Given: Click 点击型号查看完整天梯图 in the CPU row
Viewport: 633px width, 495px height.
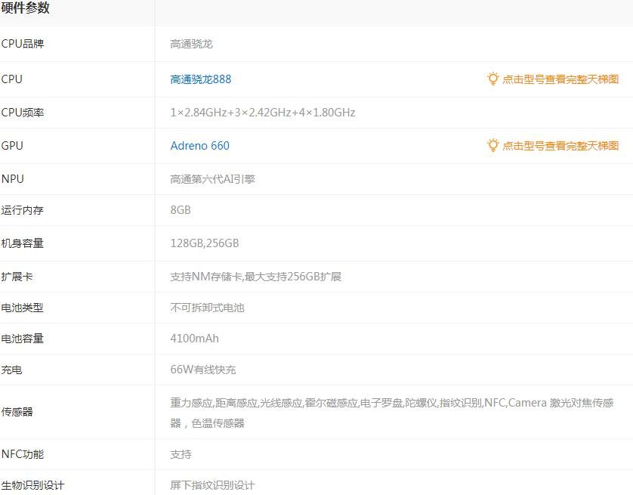Looking at the screenshot, I should pyautogui.click(x=560, y=79).
